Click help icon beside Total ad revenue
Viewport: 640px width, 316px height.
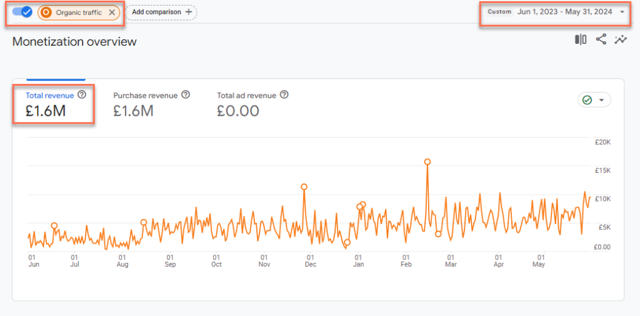tap(284, 95)
